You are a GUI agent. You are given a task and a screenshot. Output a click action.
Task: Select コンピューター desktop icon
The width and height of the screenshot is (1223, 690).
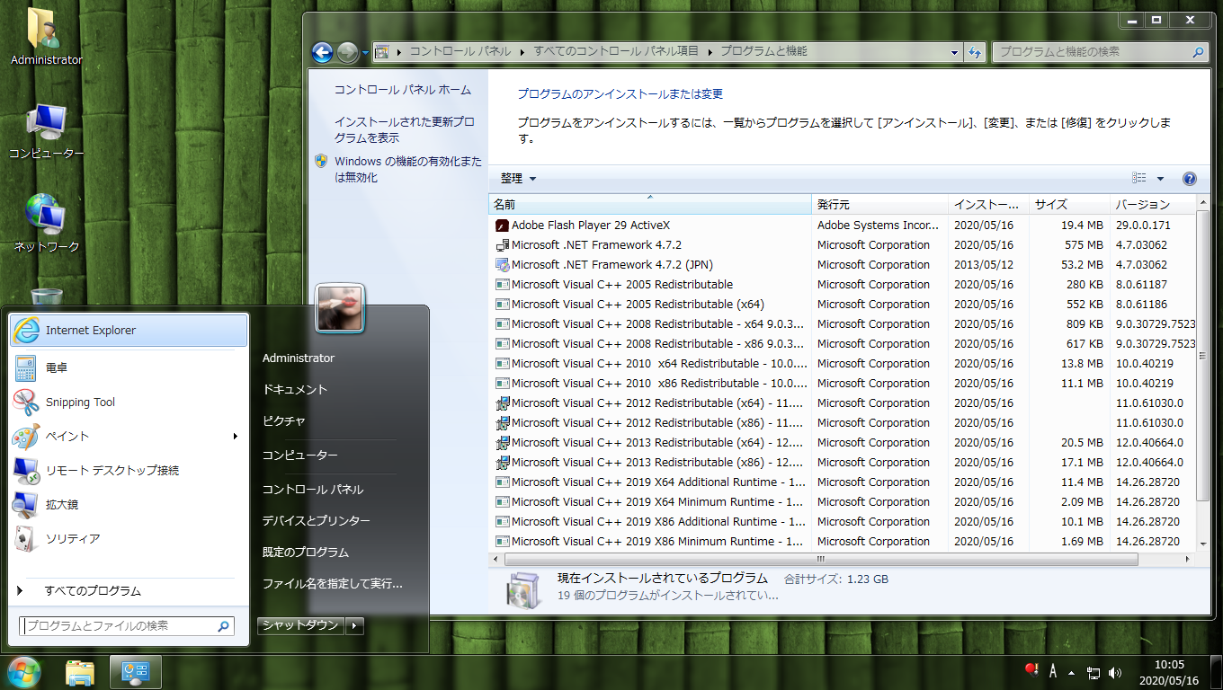coord(46,131)
